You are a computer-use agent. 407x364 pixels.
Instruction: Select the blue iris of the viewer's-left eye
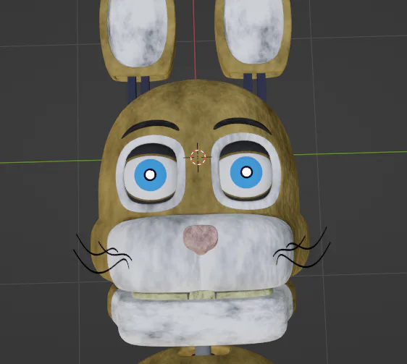coord(151,175)
